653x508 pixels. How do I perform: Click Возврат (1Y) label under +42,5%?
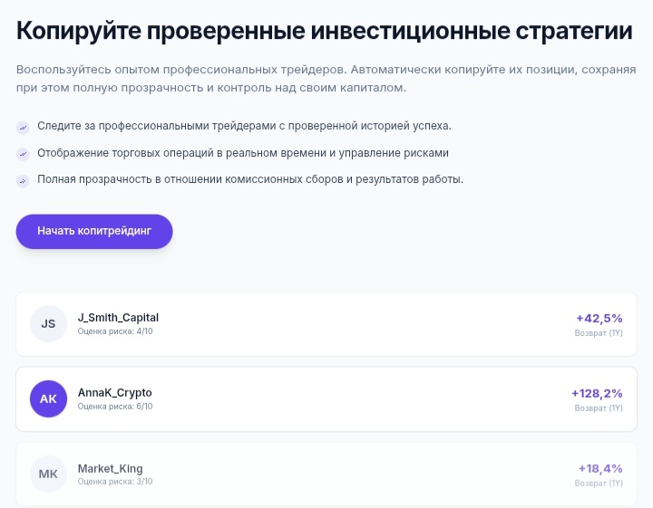pos(599,333)
